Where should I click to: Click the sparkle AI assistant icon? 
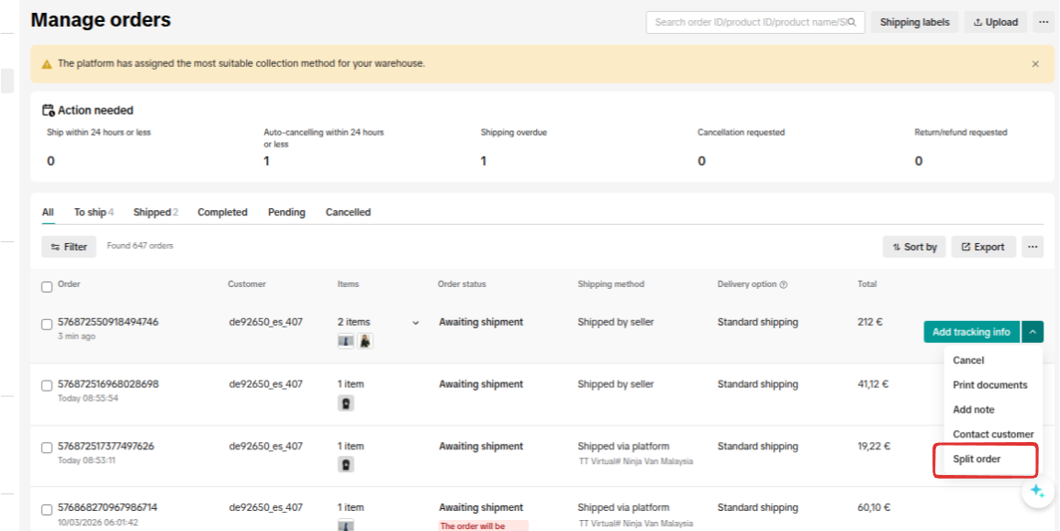(1037, 491)
